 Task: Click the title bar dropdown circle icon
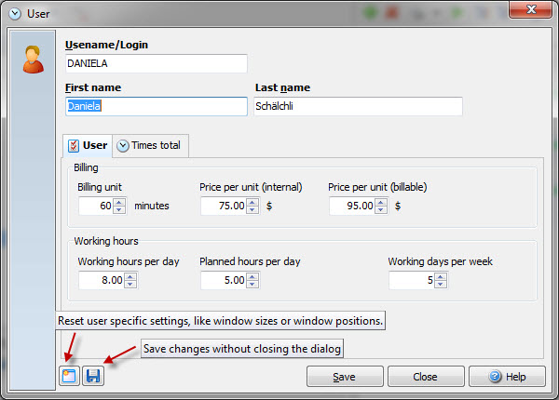pos(15,14)
